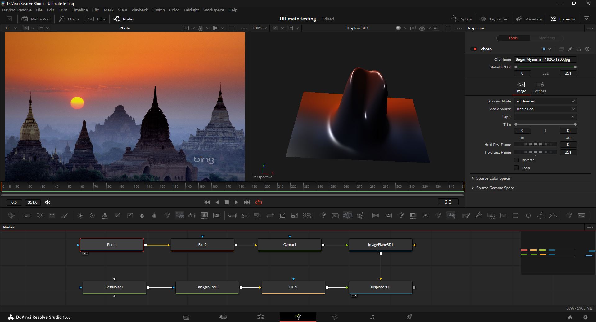Toggle loop playback mode
The width and height of the screenshot is (596, 322).
(x=259, y=202)
